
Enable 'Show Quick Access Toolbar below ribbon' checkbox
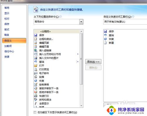35,112
